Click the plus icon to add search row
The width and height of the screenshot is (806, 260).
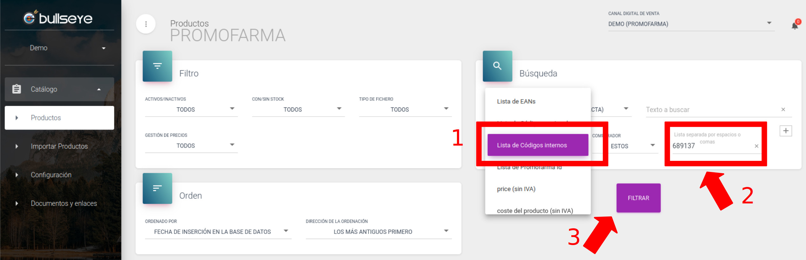pos(786,131)
